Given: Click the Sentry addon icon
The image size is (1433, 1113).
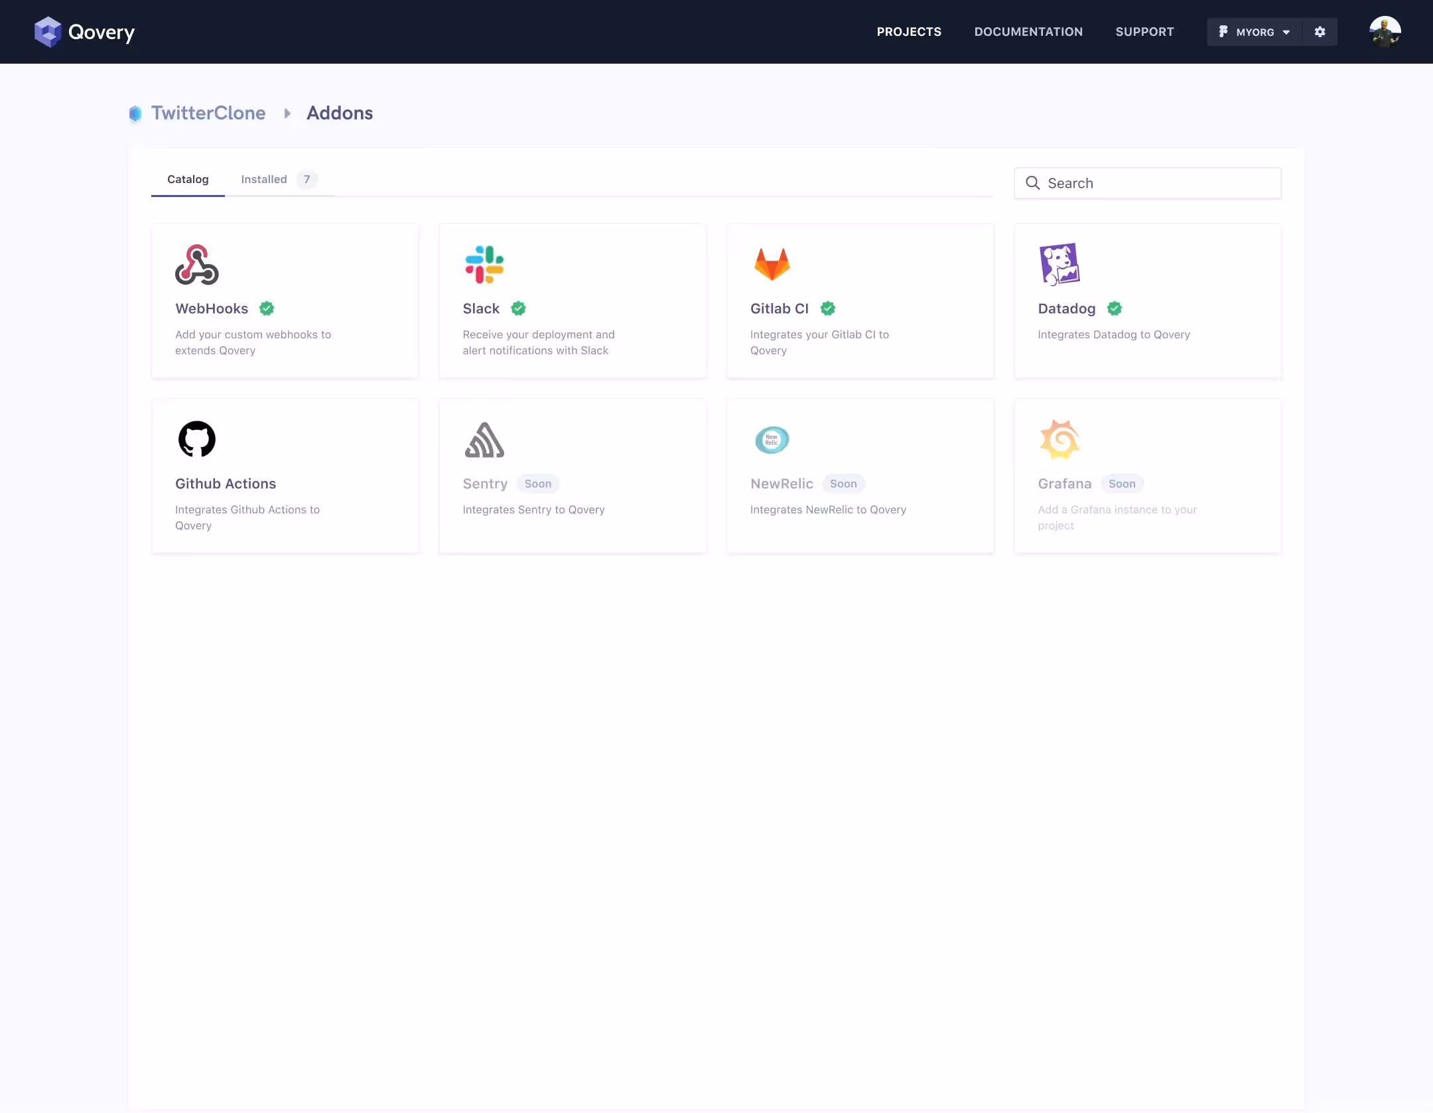Looking at the screenshot, I should 484,438.
